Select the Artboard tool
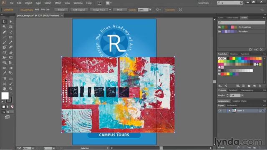 5,84
